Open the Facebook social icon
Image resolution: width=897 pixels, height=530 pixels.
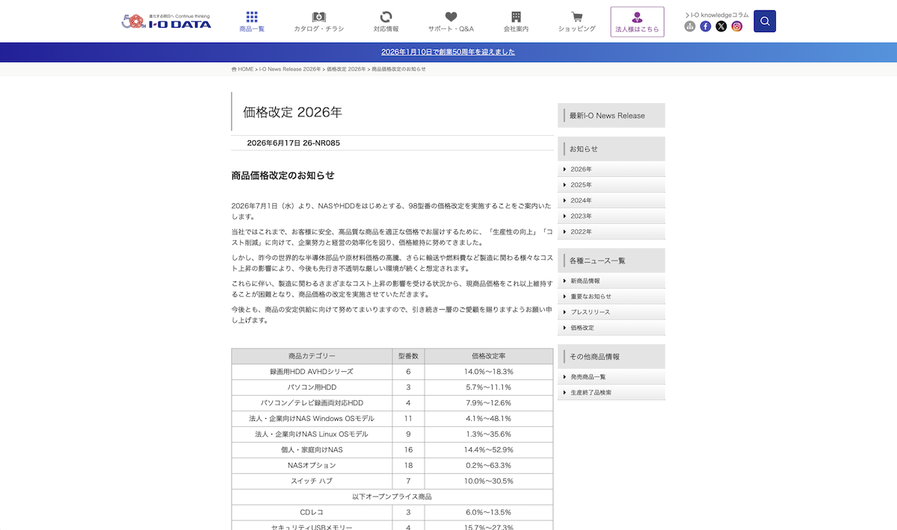pyautogui.click(x=706, y=26)
